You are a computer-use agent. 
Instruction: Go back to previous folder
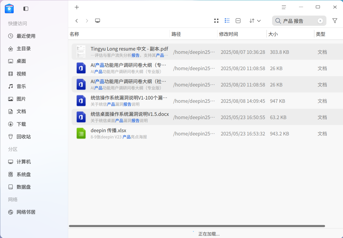[77, 21]
